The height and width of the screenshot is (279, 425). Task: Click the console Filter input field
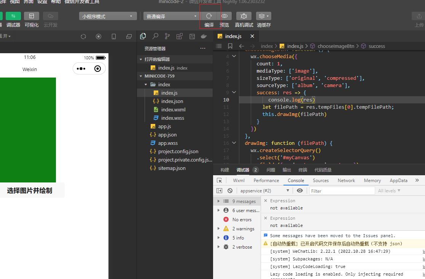(x=342, y=191)
